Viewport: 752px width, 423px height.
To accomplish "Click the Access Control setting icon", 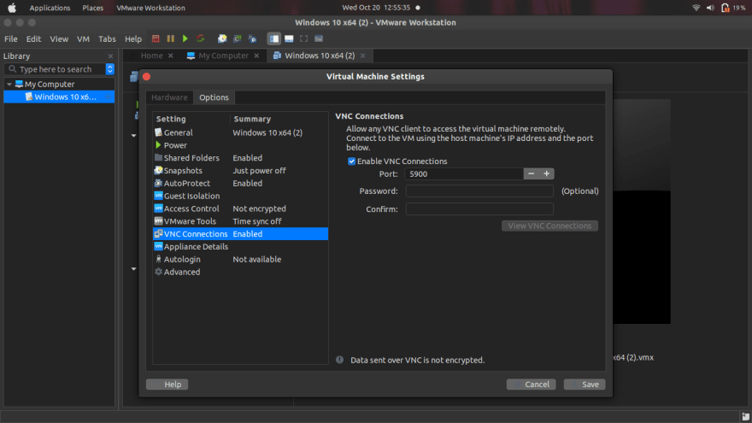I will coord(158,209).
